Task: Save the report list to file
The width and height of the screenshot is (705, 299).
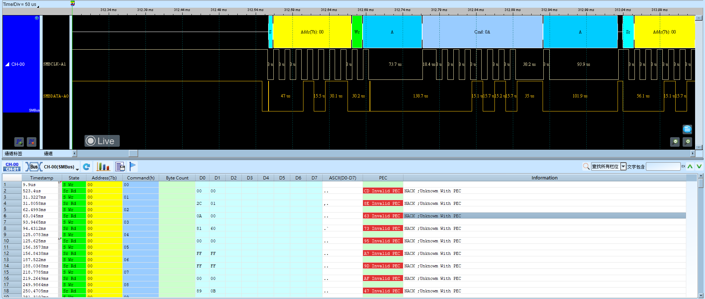Action: point(120,167)
